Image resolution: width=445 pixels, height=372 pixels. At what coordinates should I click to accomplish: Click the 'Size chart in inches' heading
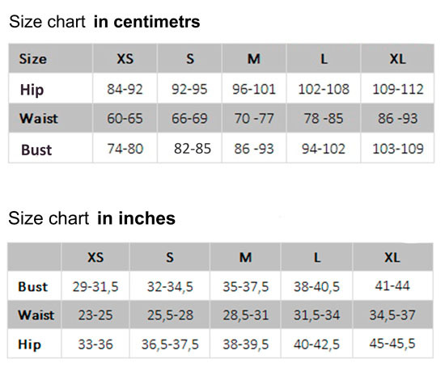tap(92, 218)
